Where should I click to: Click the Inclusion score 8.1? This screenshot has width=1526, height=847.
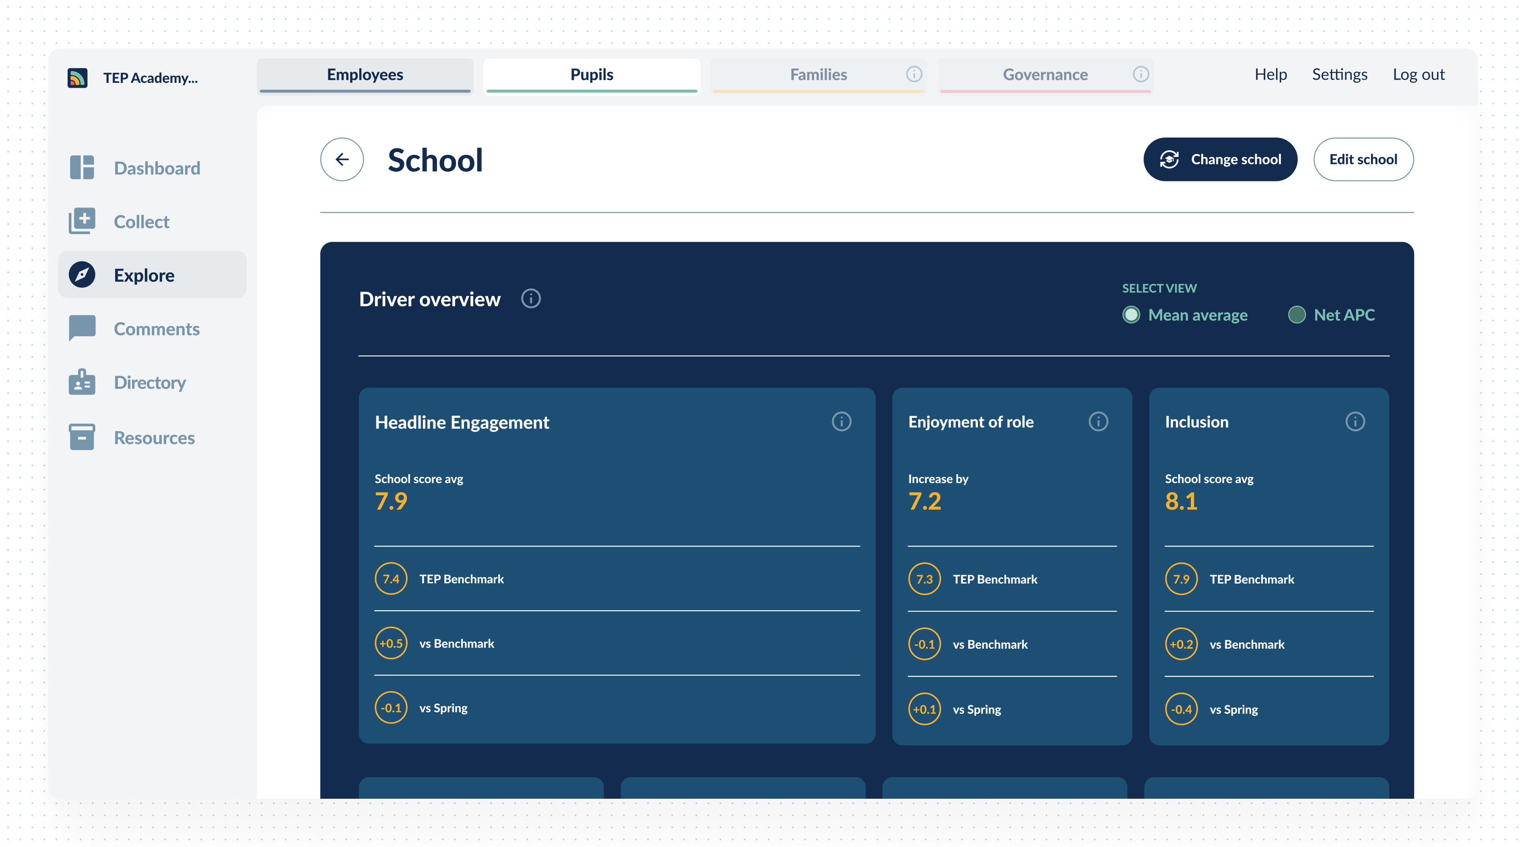(x=1181, y=502)
